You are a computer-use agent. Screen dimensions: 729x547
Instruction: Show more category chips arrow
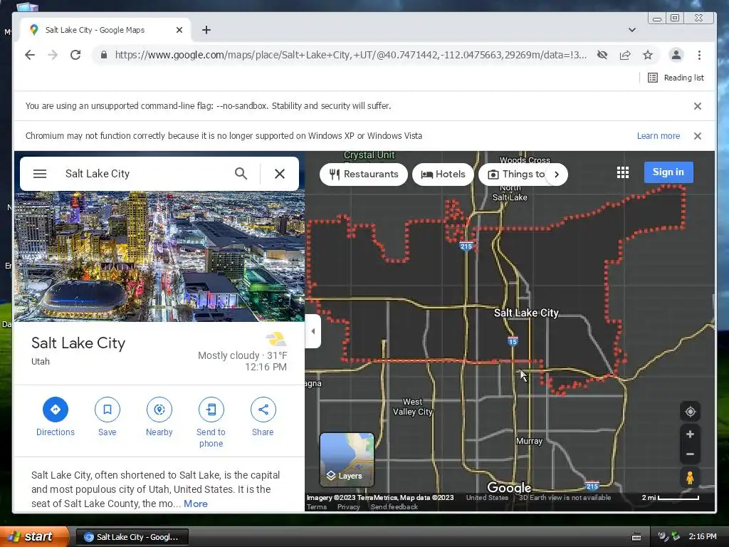[557, 174]
